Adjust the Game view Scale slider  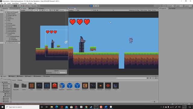pyautogui.click(x=105, y=10)
